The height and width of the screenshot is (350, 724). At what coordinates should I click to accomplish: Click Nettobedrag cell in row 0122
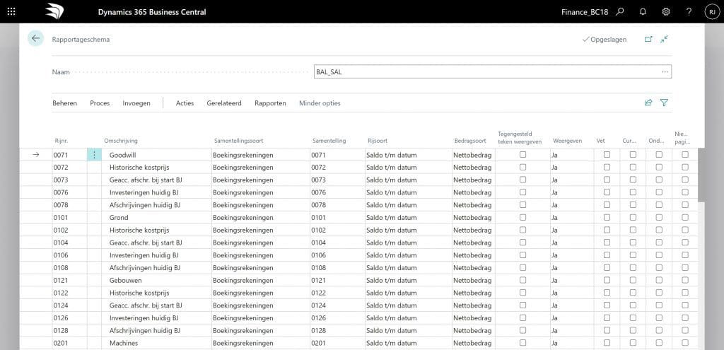coord(473,293)
